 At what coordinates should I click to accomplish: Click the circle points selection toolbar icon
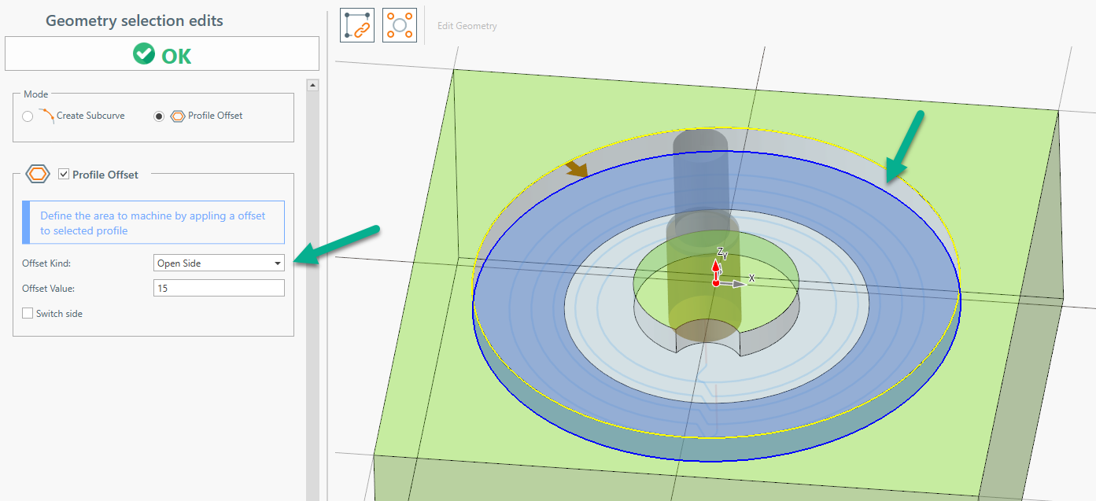pos(399,25)
